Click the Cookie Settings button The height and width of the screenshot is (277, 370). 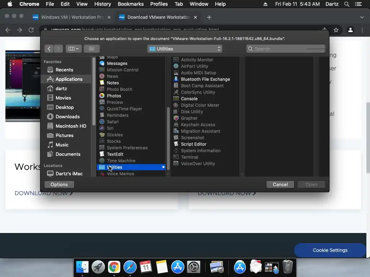point(330,250)
